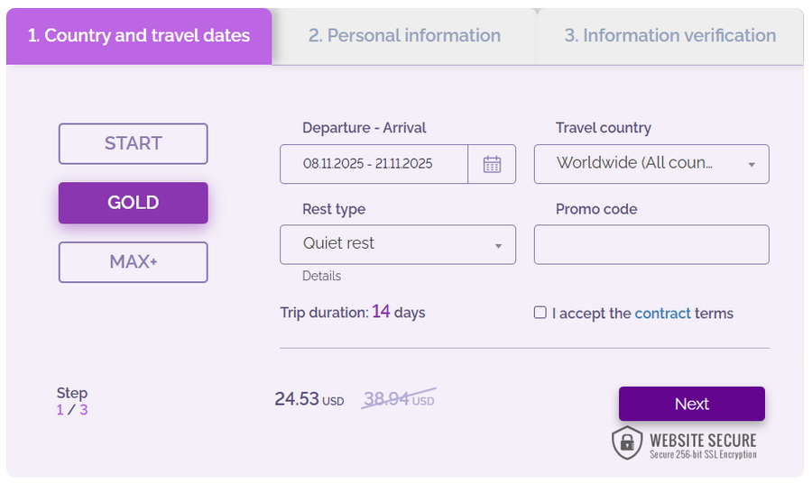This screenshot has width=812, height=483.
Task: Click the crossed-out 38.94 USD price
Action: [x=398, y=399]
